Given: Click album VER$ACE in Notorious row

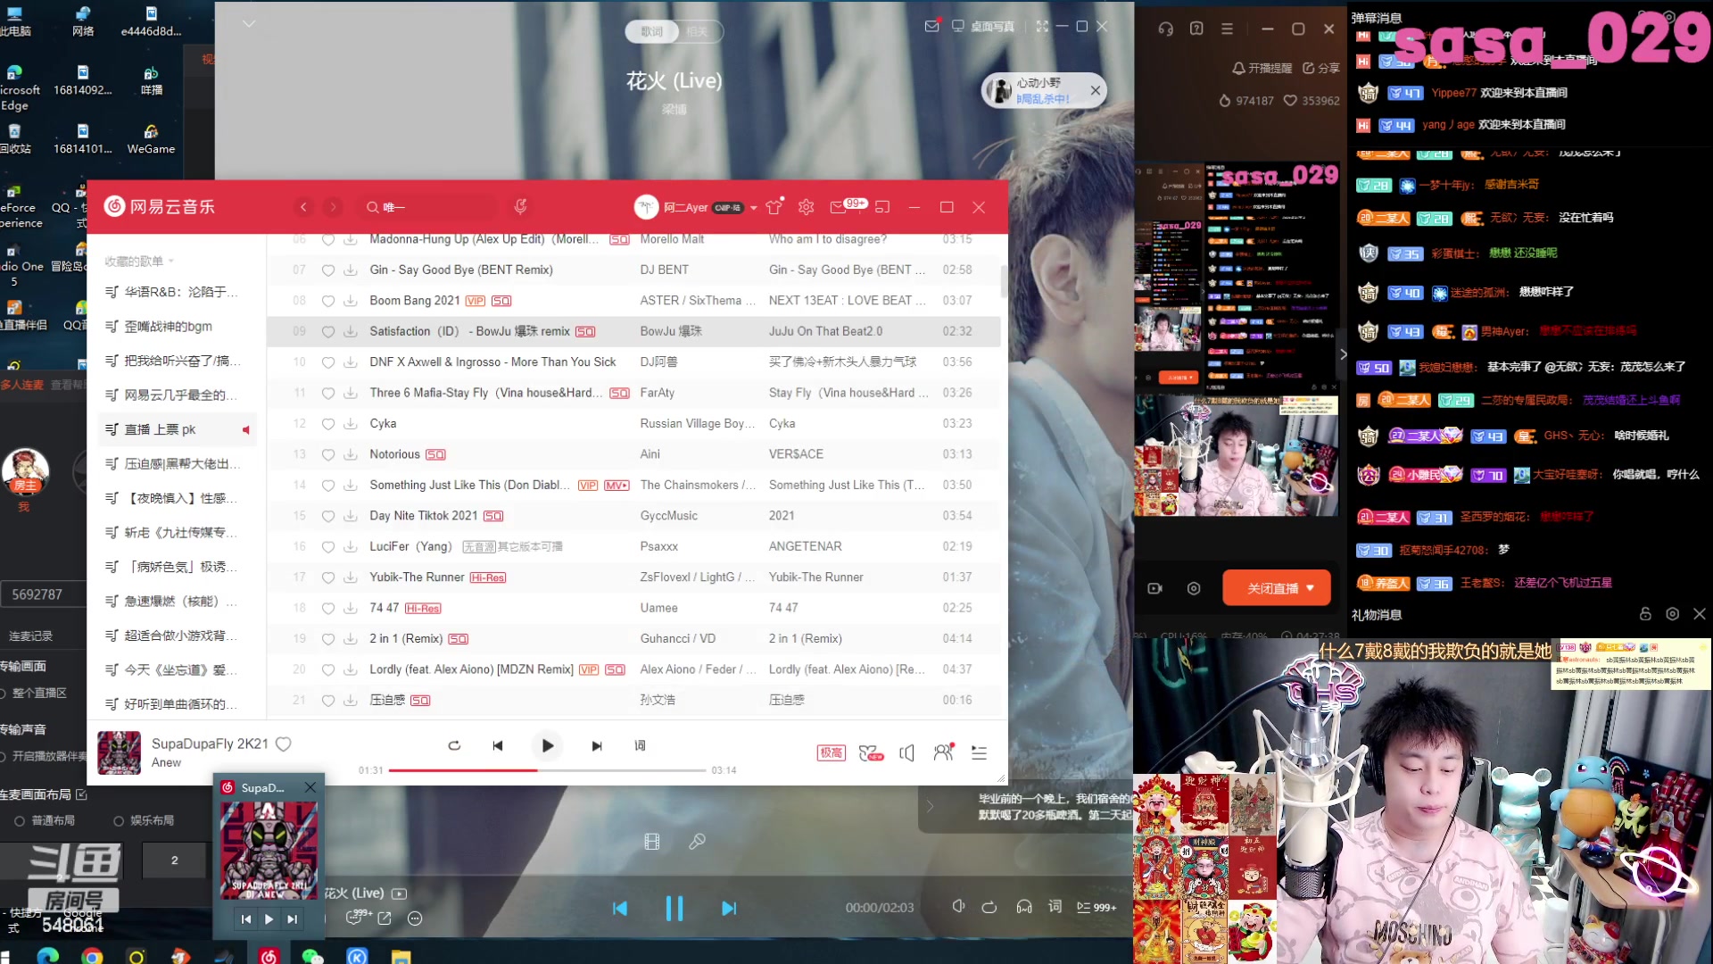Looking at the screenshot, I should (796, 454).
